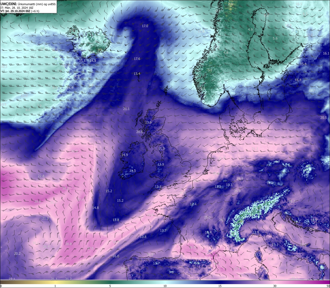Click the 30 tick on the color scale

coord(275,286)
